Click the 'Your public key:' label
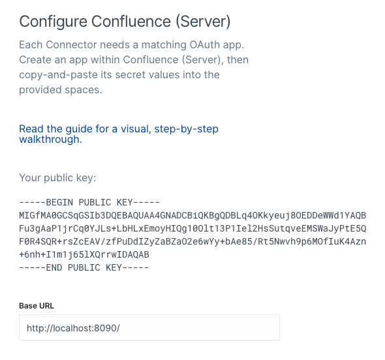Screen dimensions: 385x360 (x=57, y=177)
